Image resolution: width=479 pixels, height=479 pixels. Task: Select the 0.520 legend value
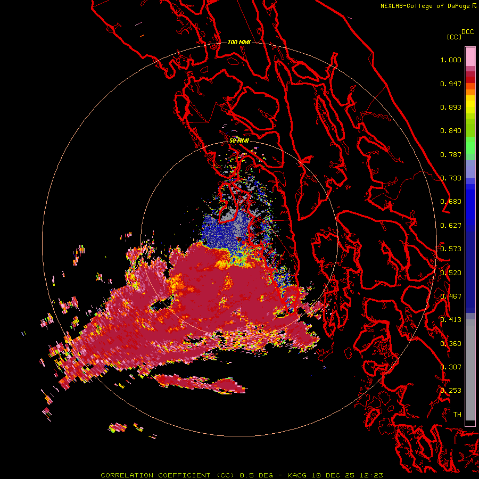point(451,273)
